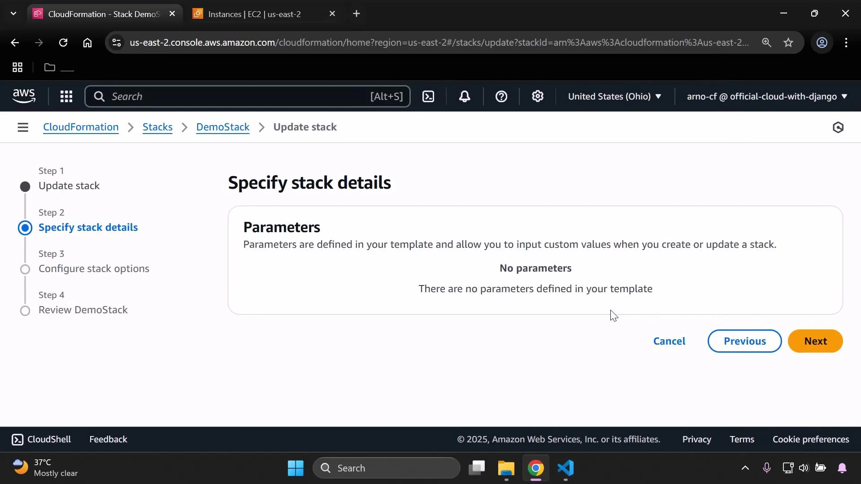Bookmark this page with the star

pos(788,43)
